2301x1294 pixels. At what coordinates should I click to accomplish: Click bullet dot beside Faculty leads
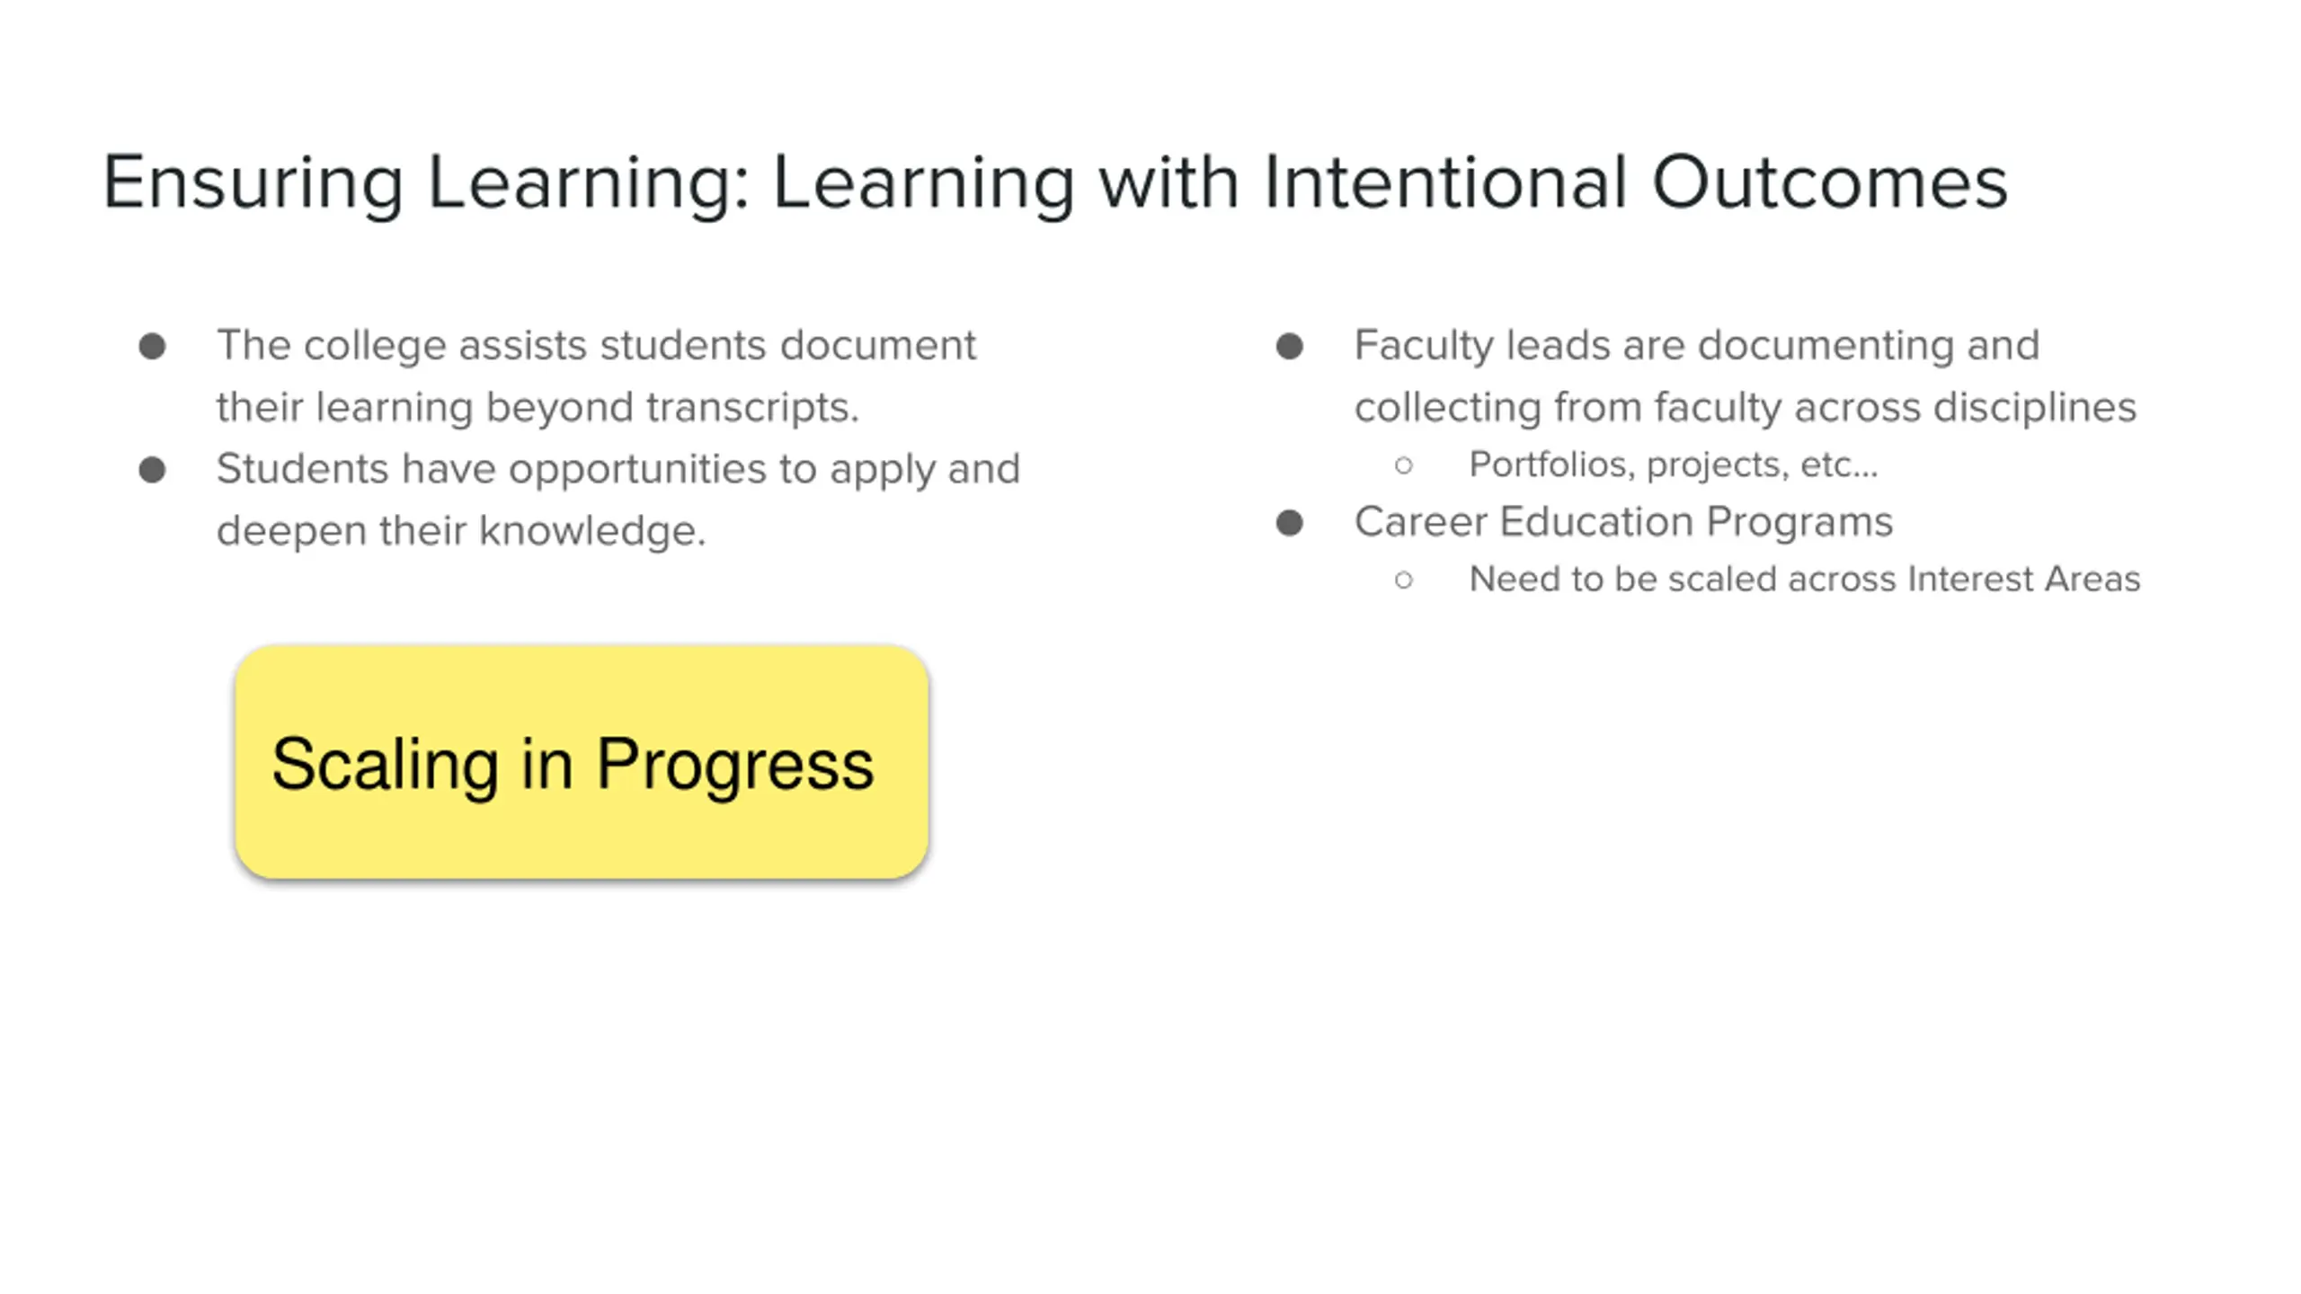click(1290, 346)
